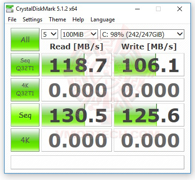Click the Seq Q32T1 read result 118.7
The height and width of the screenshot is (180, 195).
[x=77, y=65]
